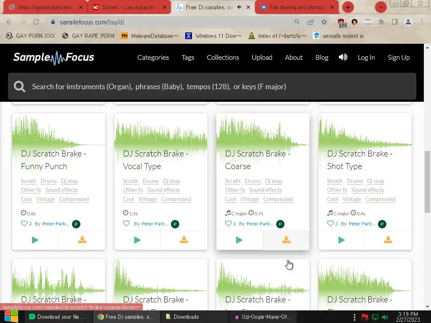Open the Chrome profile avatar menu
Image resolution: width=431 pixels, height=323 pixels.
pos(408,22)
